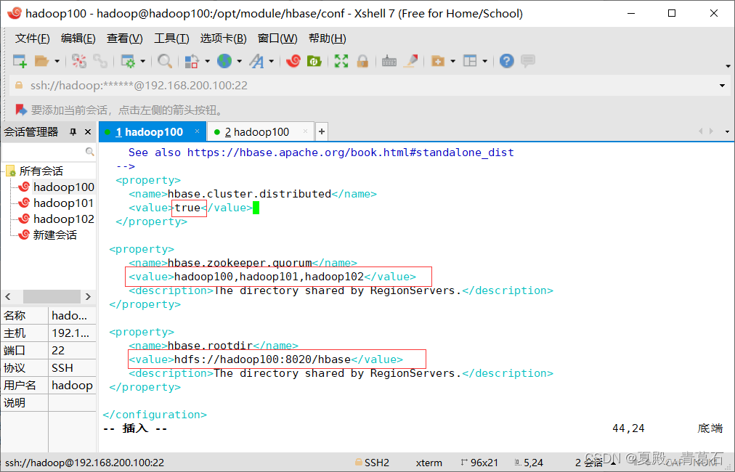
Task: Click the hbase.apache.org link in terminal
Action: point(350,152)
